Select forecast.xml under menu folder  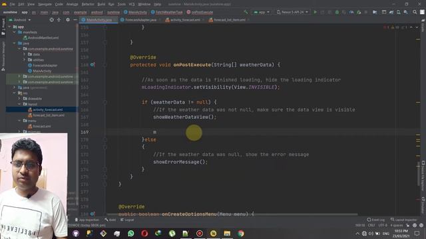39,126
